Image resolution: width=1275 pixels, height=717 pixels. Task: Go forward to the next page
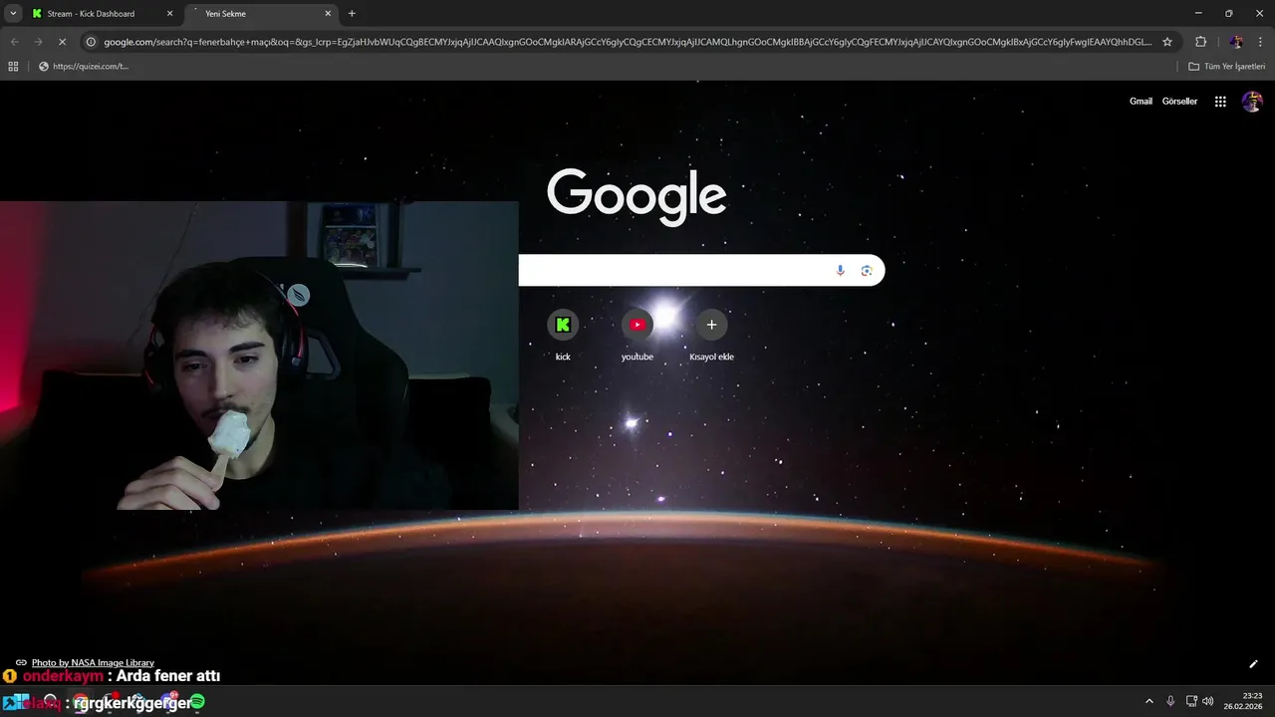[x=38, y=42]
